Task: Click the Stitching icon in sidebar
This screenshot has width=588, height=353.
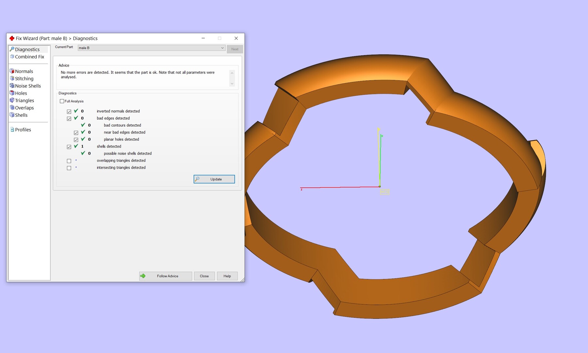Action: 12,78
